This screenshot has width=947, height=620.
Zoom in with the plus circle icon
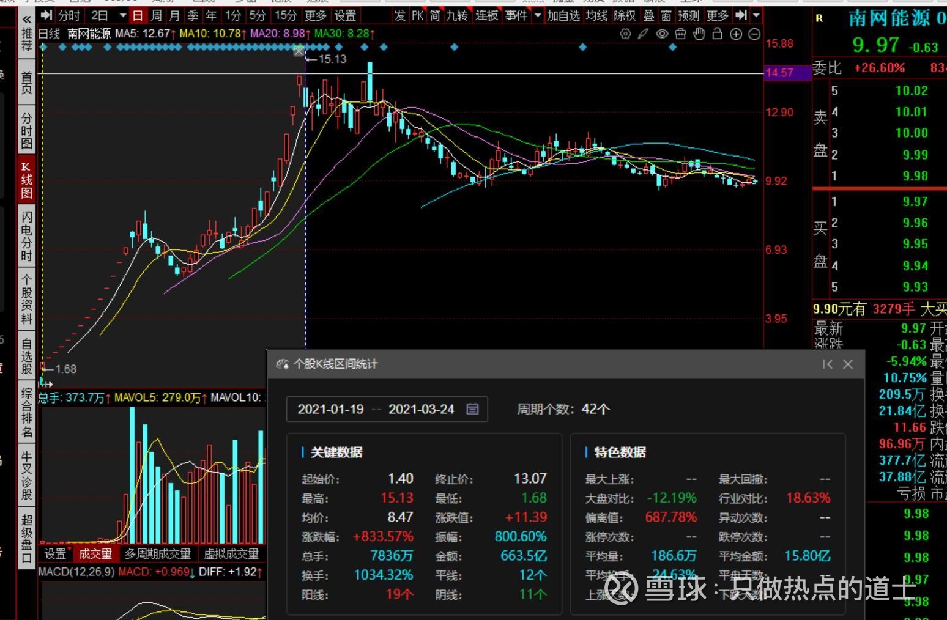point(736,34)
